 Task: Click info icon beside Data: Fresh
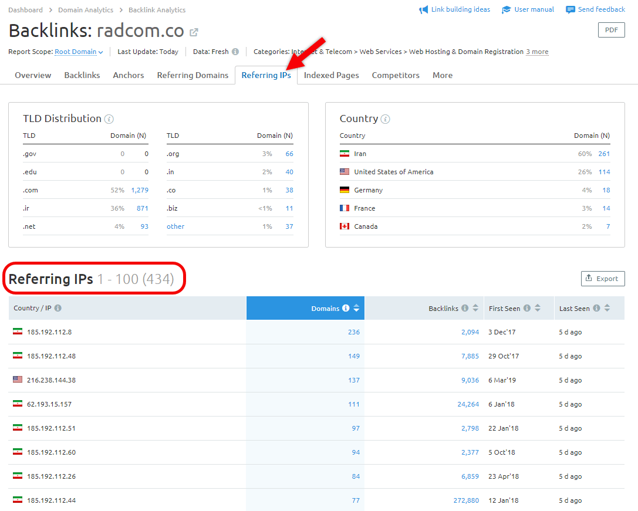[235, 52]
